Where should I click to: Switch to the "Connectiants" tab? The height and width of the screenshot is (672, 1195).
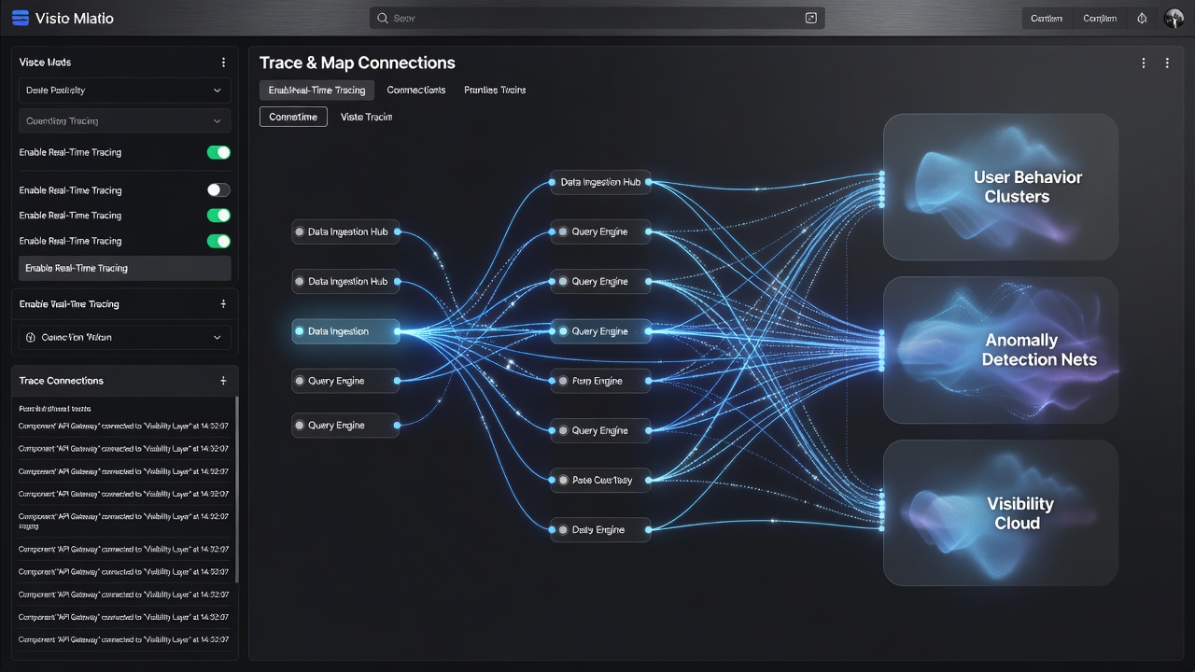416,90
